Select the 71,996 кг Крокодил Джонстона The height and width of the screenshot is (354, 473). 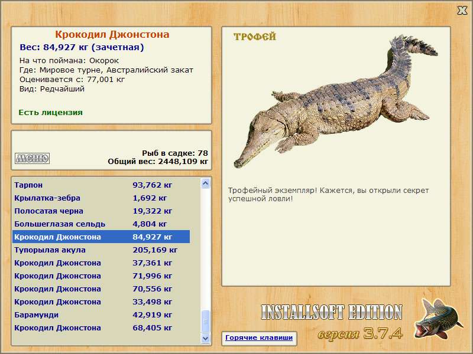tap(101, 276)
